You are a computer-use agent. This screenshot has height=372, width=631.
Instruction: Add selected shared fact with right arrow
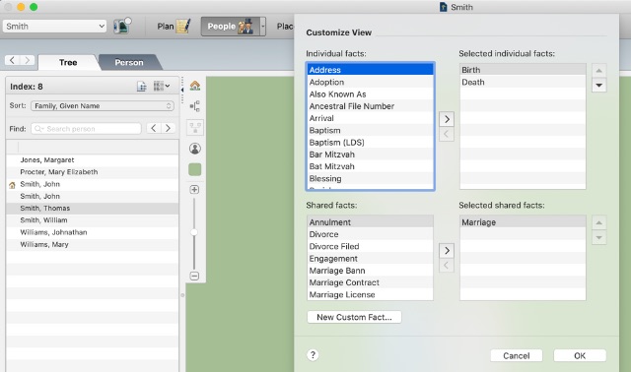447,251
